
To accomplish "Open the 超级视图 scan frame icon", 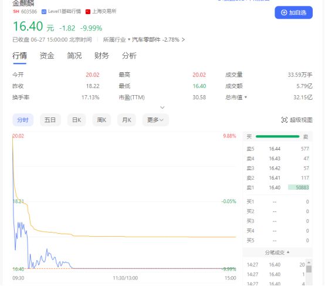I will pyautogui.click(x=285, y=120).
